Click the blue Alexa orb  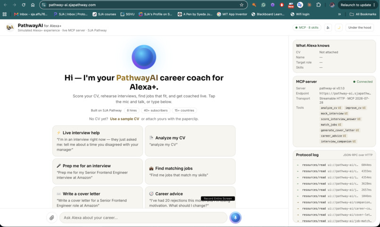[x=144, y=57]
